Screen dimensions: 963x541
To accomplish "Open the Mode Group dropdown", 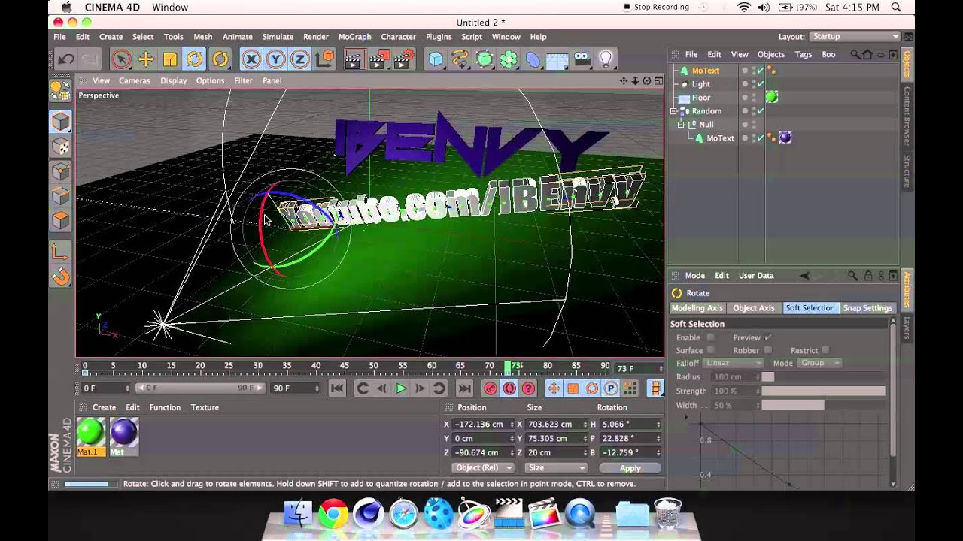I will (820, 363).
